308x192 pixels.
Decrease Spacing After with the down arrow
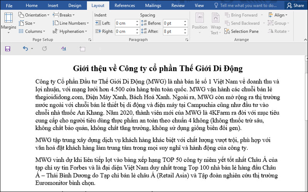(x=185, y=33)
